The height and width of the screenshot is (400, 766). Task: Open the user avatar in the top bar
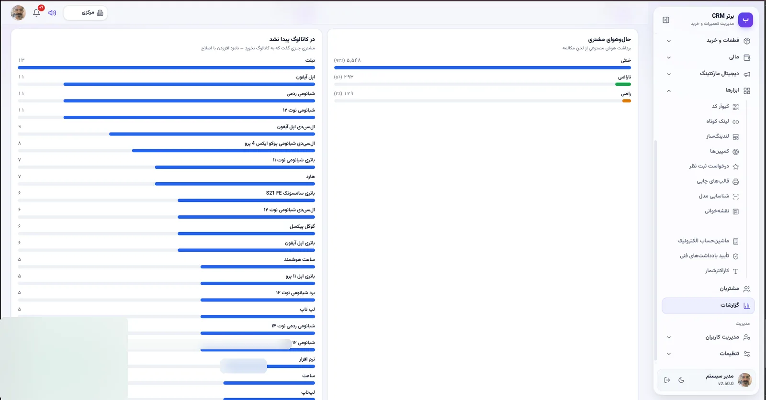(x=18, y=13)
